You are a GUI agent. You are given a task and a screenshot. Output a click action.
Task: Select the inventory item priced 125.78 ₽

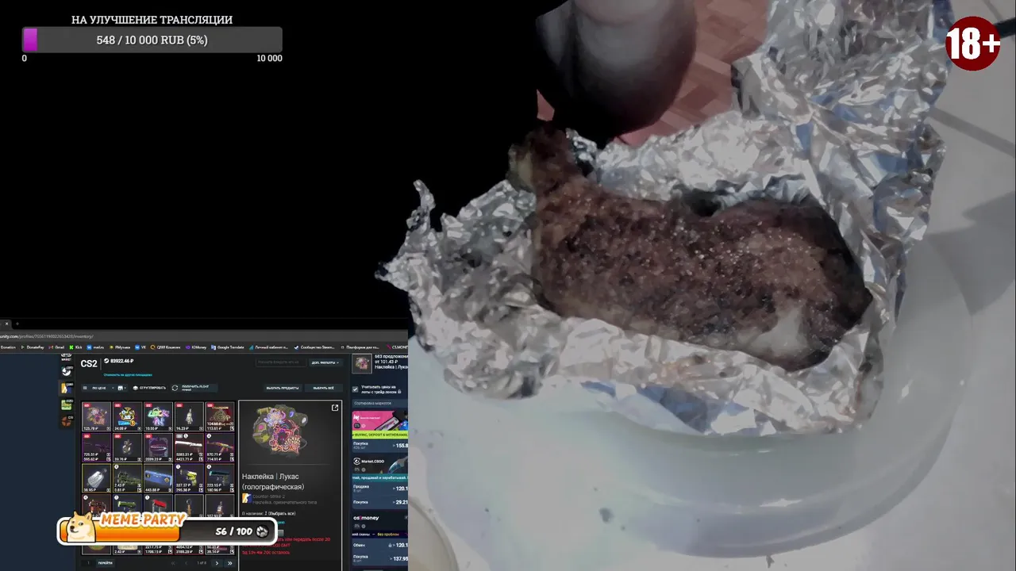pos(96,416)
